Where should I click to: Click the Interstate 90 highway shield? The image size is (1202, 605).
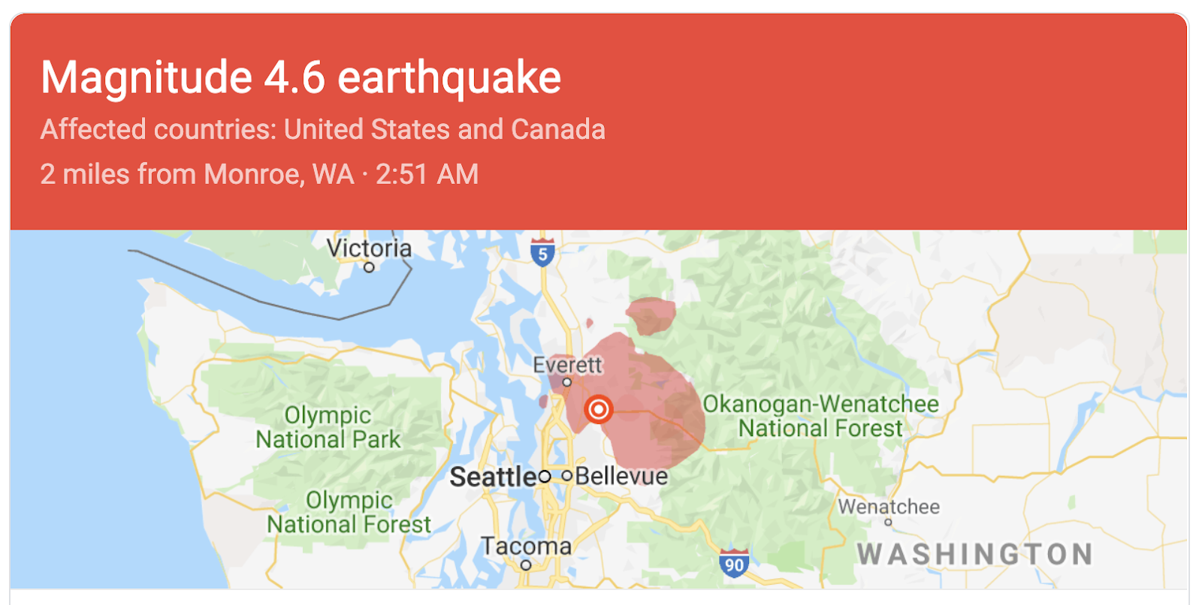click(x=734, y=563)
